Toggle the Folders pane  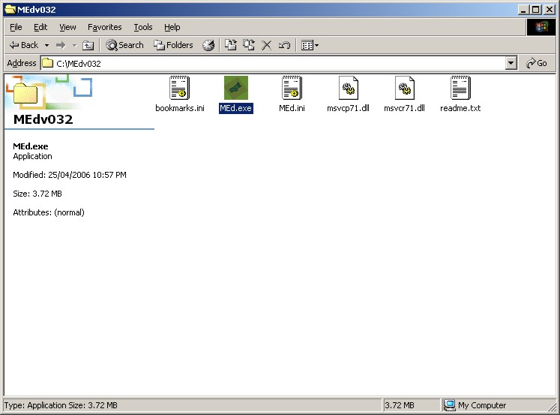[x=173, y=45]
